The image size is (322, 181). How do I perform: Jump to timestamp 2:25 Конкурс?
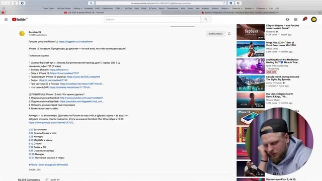tap(31, 137)
